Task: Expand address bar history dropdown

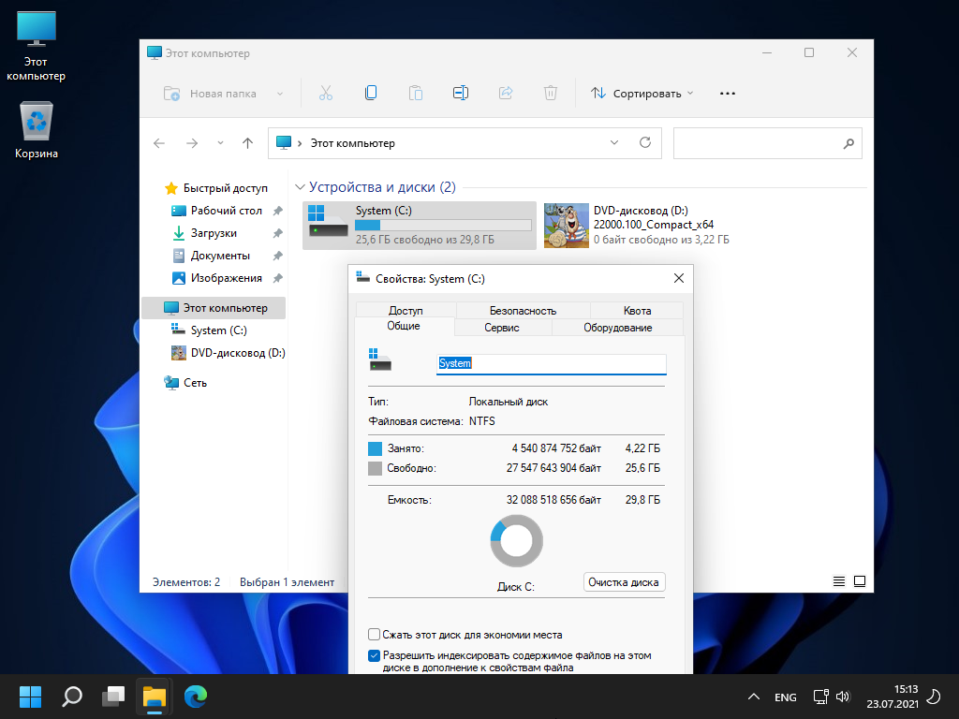Action: click(x=614, y=142)
